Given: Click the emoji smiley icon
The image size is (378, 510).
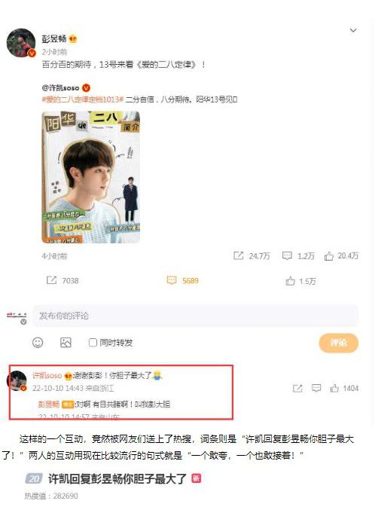Looking at the screenshot, I should (x=38, y=343).
